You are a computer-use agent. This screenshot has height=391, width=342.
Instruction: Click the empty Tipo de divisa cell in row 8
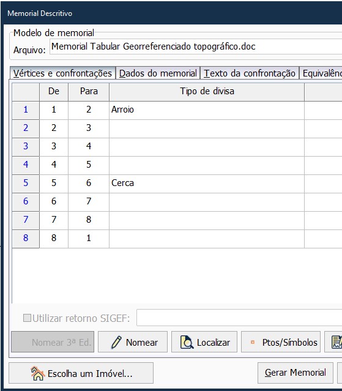coord(207,238)
